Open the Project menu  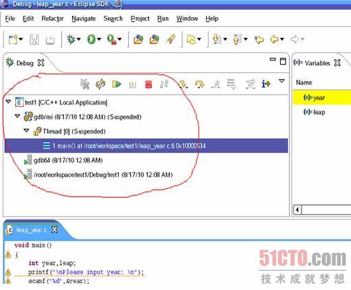point(140,19)
